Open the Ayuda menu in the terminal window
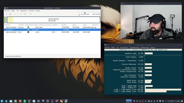Screen dimensions: 184x103 153,47
